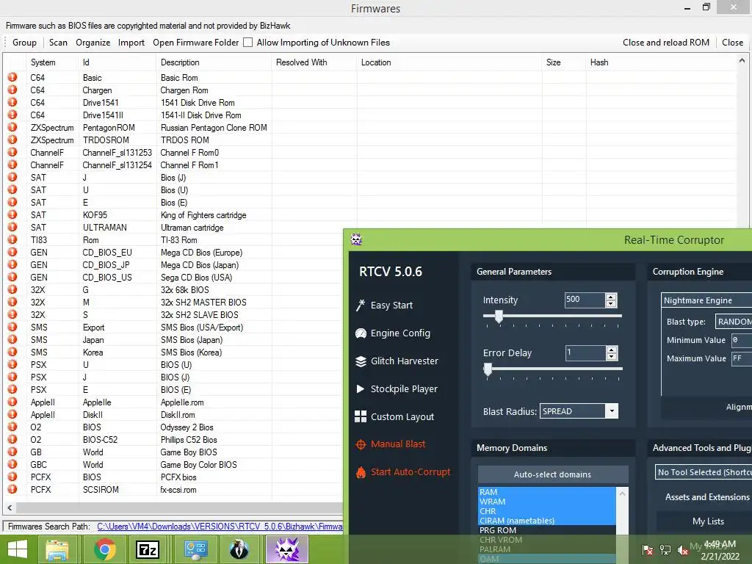Click Organize in Firmwares toolbar
Image resolution: width=752 pixels, height=564 pixels.
[x=93, y=42]
